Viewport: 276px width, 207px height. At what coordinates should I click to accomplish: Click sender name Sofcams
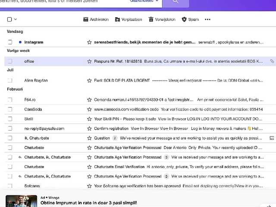pyautogui.click(x=32, y=186)
